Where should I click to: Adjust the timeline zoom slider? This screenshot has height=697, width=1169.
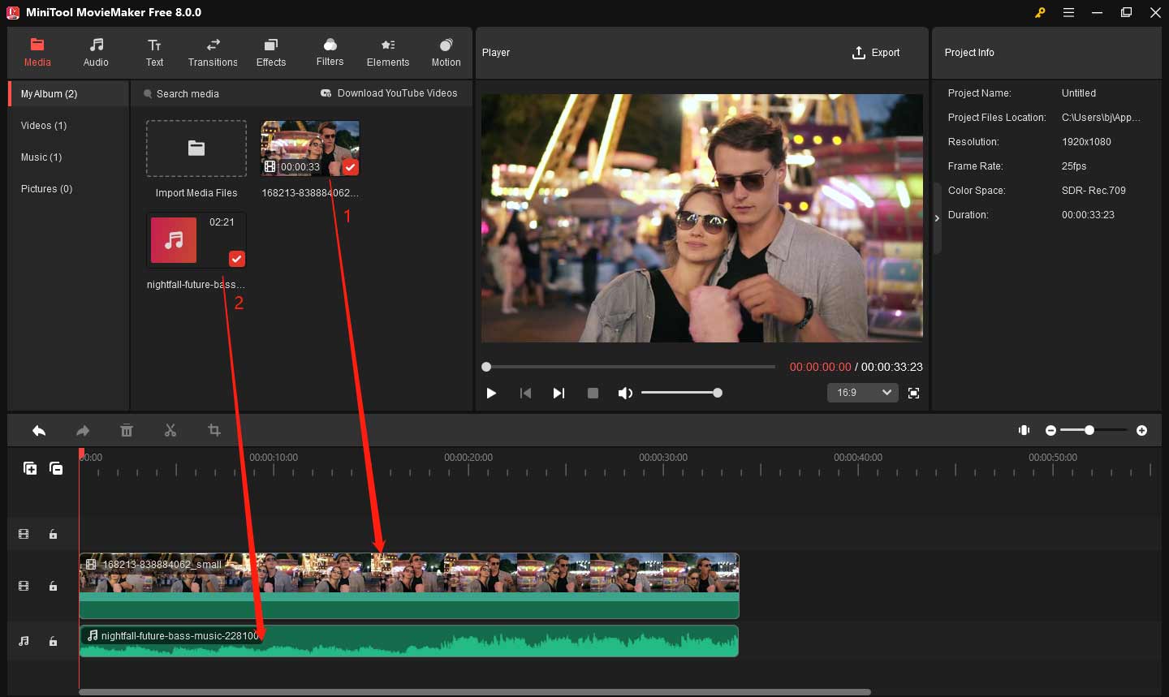click(x=1094, y=430)
